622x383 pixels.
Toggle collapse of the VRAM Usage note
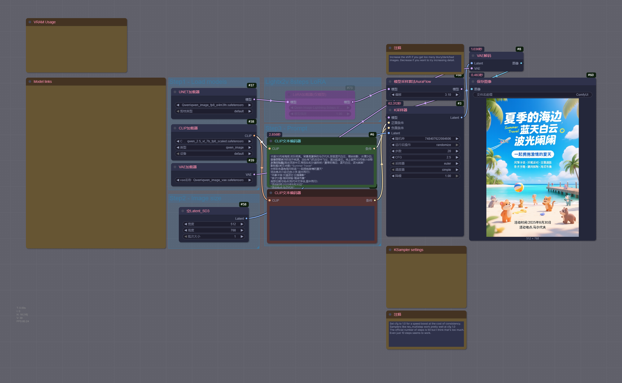pyautogui.click(x=30, y=22)
